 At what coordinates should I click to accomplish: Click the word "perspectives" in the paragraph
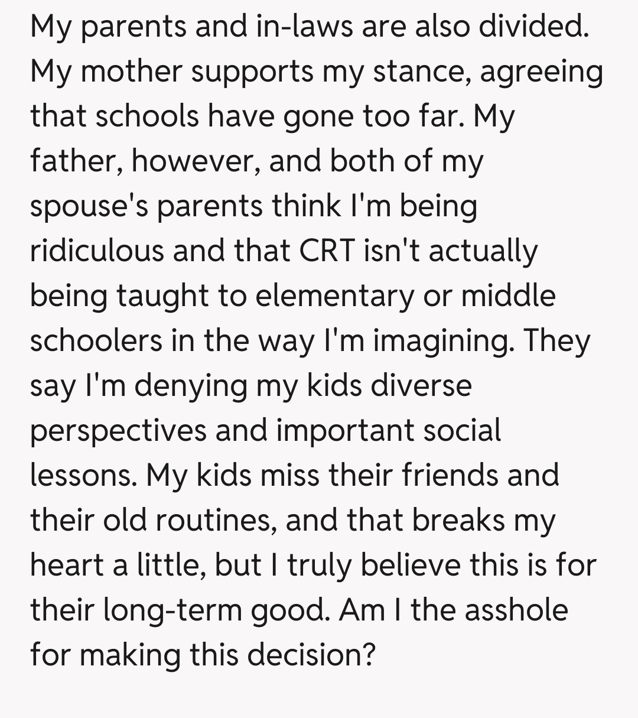[x=118, y=430]
